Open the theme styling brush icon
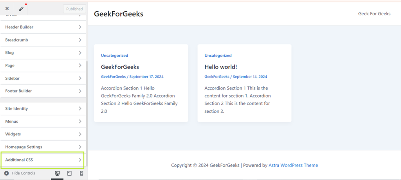This screenshot has width=401, height=180. [21, 8]
